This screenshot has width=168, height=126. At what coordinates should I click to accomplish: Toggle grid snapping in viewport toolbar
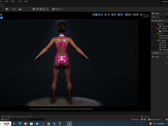coord(112,15)
